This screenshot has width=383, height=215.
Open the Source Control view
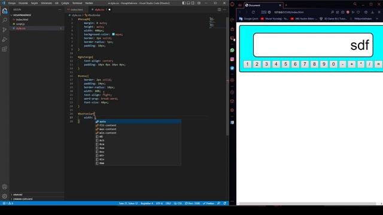5,30
